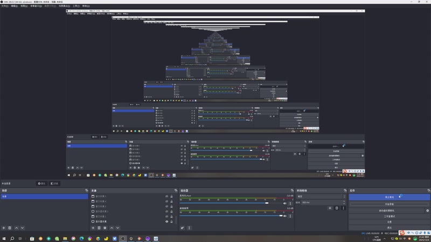Add a new scene with the plus icon
The height and width of the screenshot is (242, 431).
[x=4, y=227]
